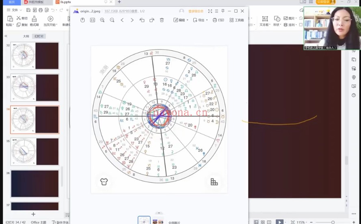Viewport: 361px width, 224px height.
Task: Click the print preview icon in WPS
Action: coord(47,10)
